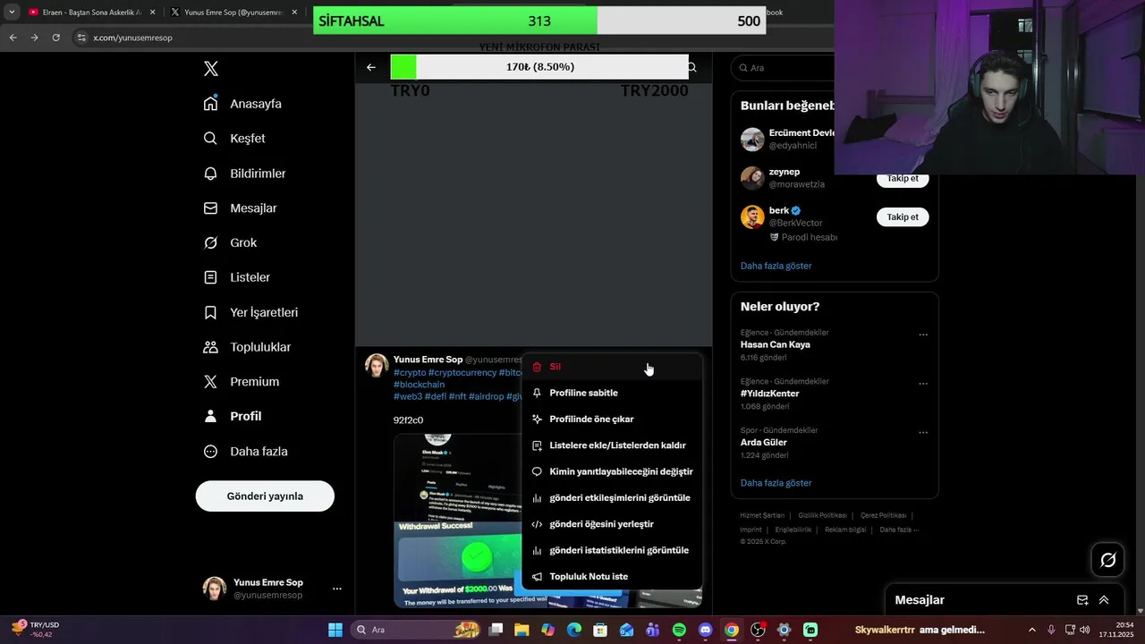Choose Profilinde öne çıkar menu entry
This screenshot has width=1145, height=644.
(x=612, y=419)
